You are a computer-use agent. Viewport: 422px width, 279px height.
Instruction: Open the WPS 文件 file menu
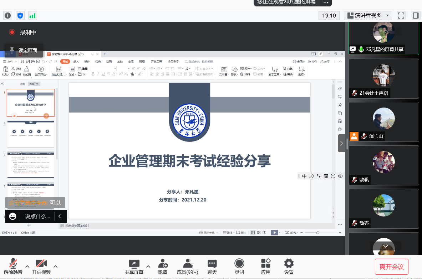[10, 61]
